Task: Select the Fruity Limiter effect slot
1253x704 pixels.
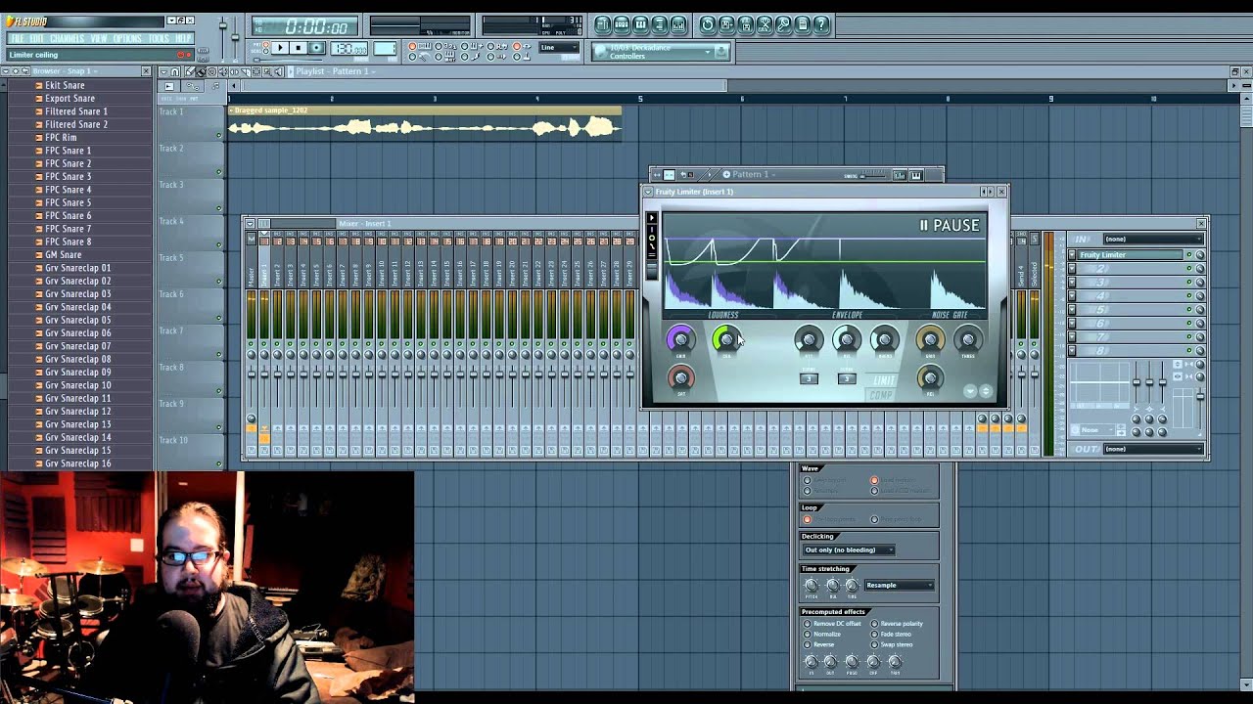Action: tap(1131, 255)
